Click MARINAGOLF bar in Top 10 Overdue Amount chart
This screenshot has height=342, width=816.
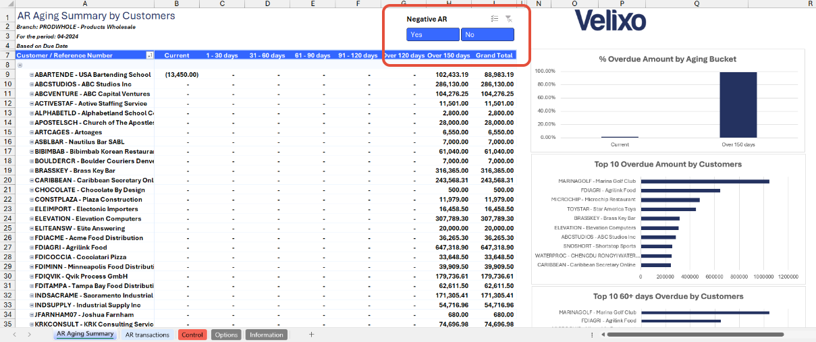tap(705, 181)
